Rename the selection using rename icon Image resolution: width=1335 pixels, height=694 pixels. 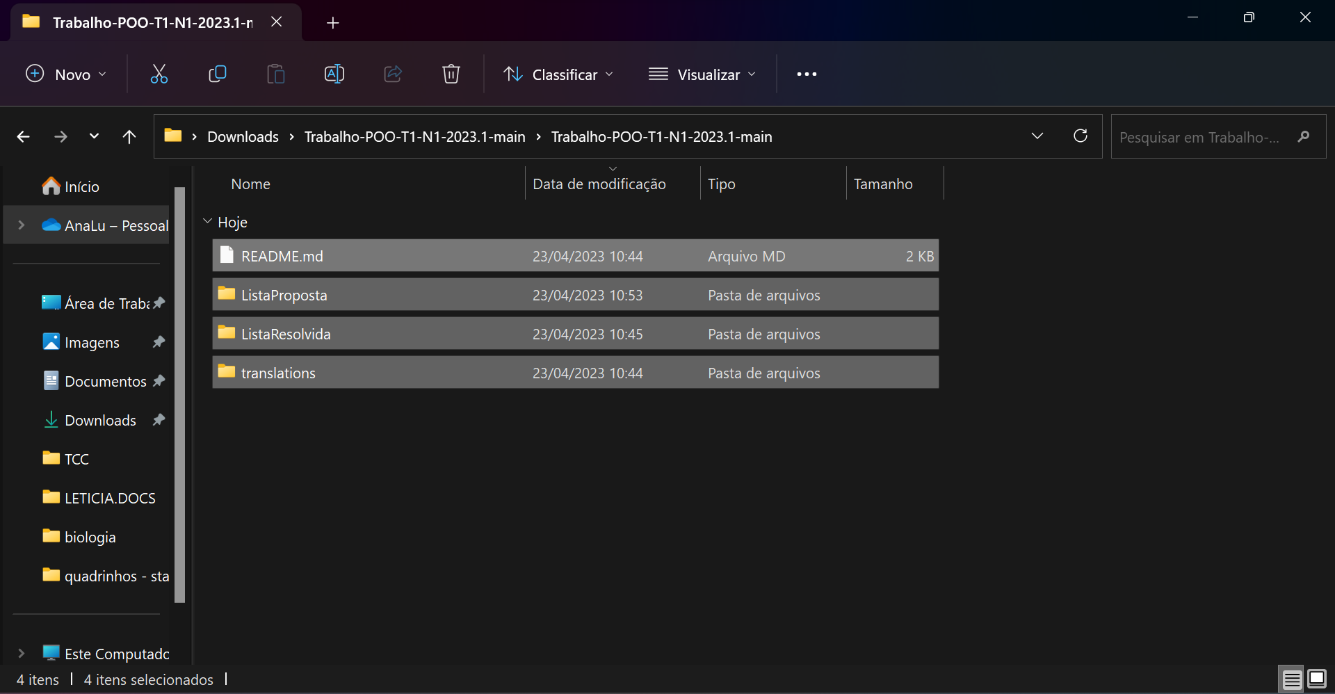tap(334, 74)
